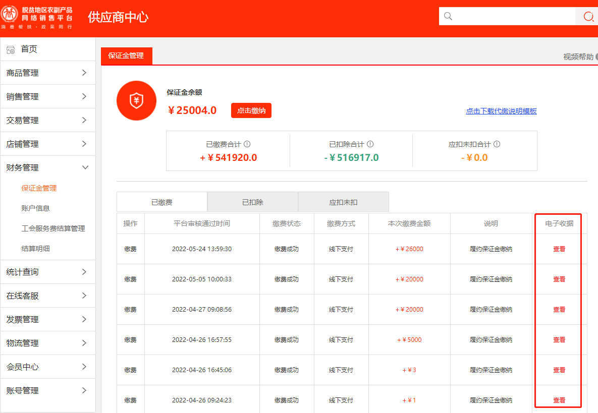Click the orange search submit icon

[588, 16]
